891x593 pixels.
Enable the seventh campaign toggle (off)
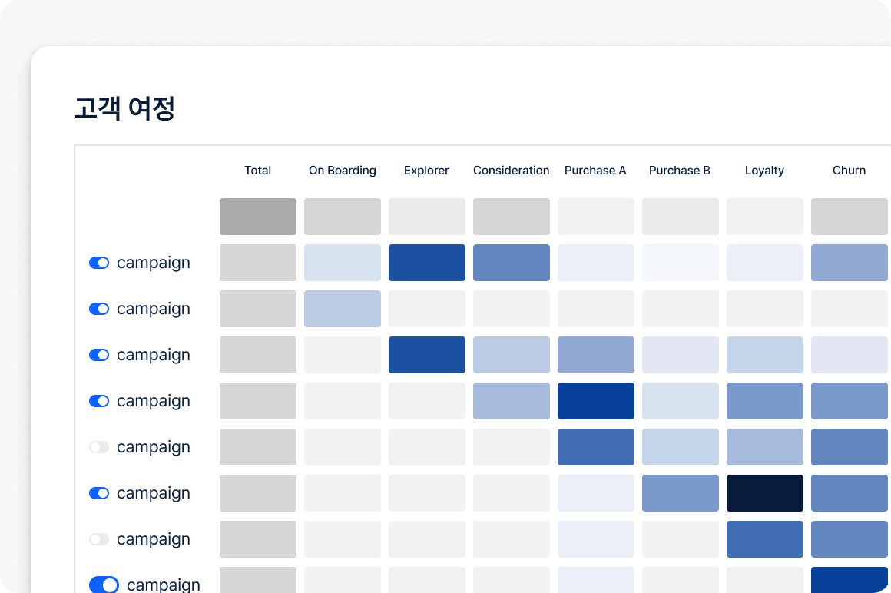tap(99, 539)
